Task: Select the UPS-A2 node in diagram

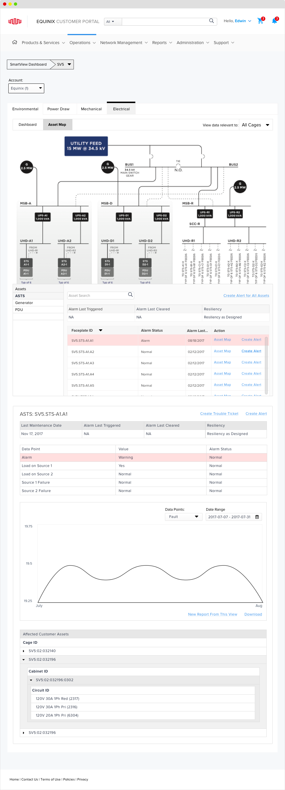Action: tap(80, 217)
